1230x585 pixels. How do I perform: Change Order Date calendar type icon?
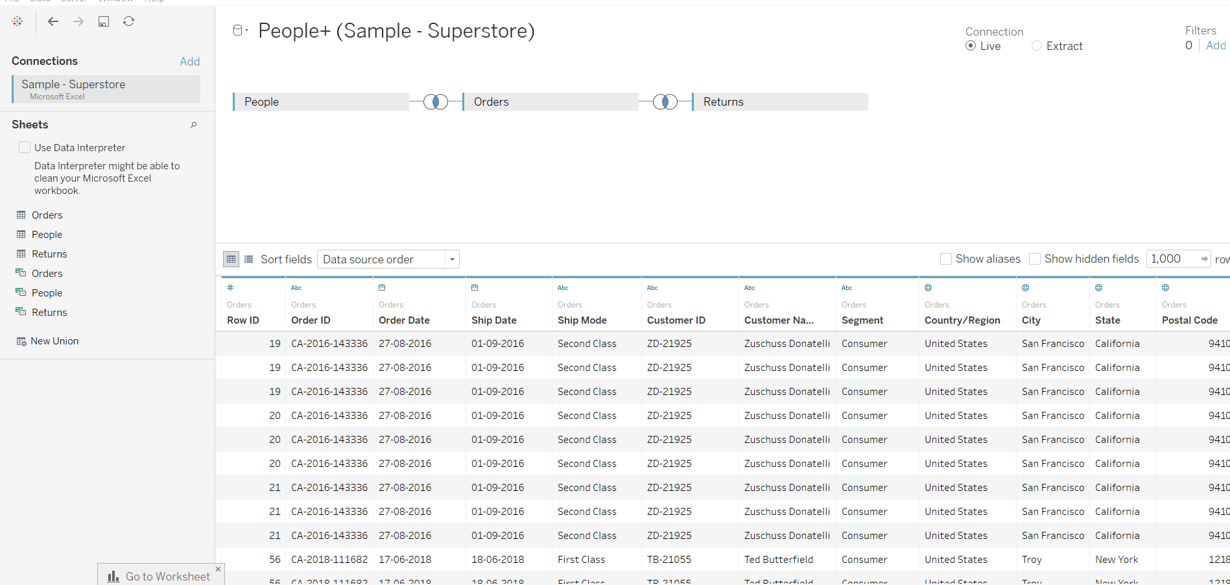click(x=382, y=287)
